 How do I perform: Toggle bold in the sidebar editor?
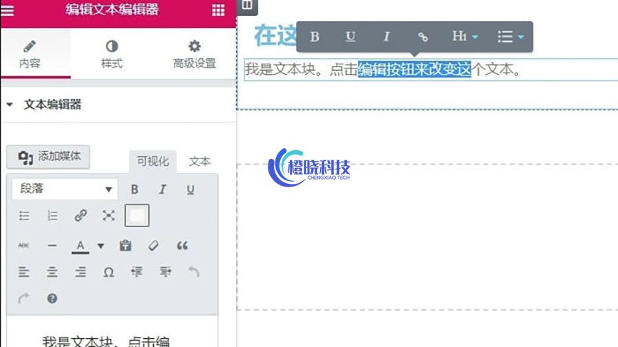tap(135, 189)
